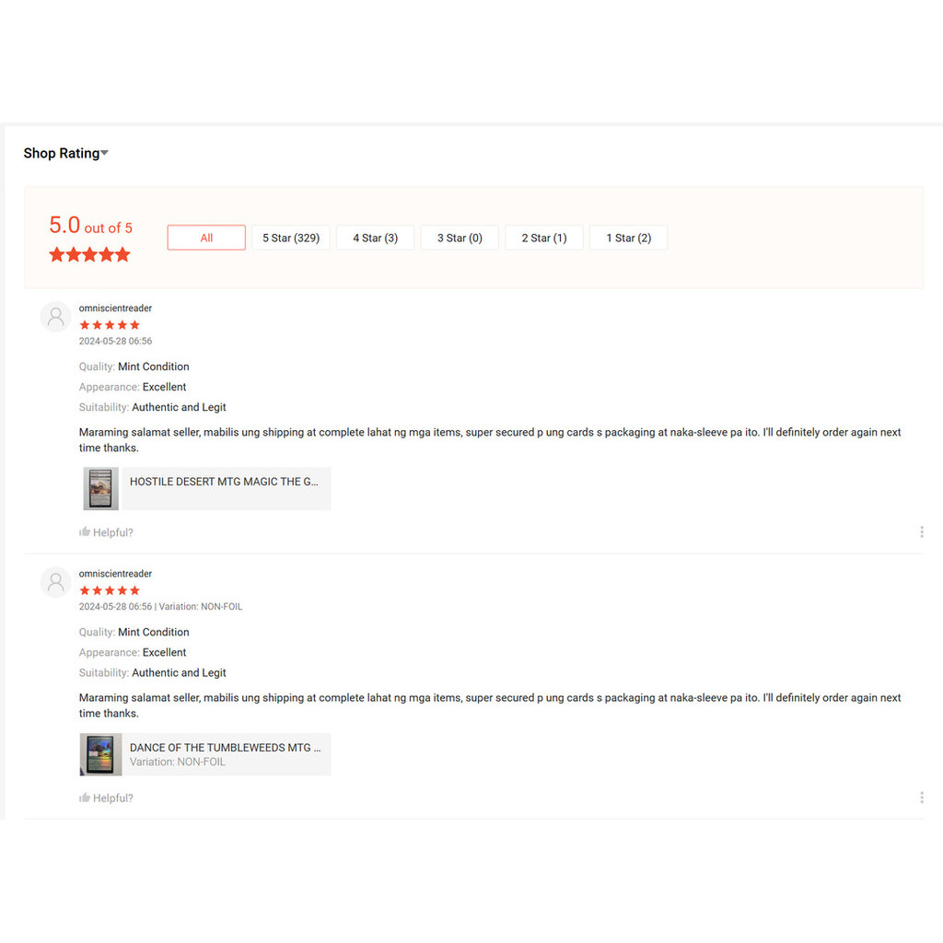The height and width of the screenshot is (943, 943).
Task: Click the overall five-star rating icons
Action: click(x=89, y=254)
